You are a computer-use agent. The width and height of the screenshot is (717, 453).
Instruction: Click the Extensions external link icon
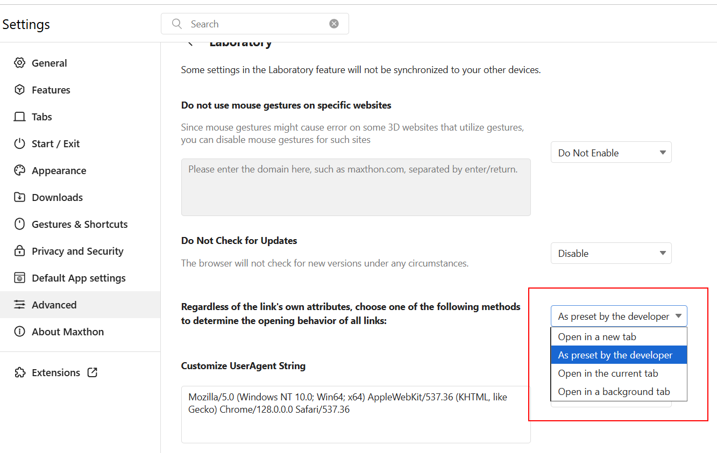coord(93,372)
